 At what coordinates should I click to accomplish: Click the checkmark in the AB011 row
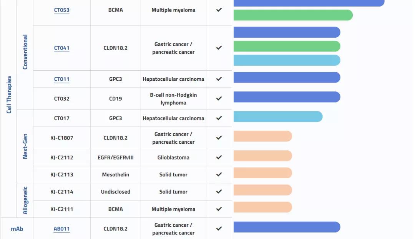[x=219, y=229]
